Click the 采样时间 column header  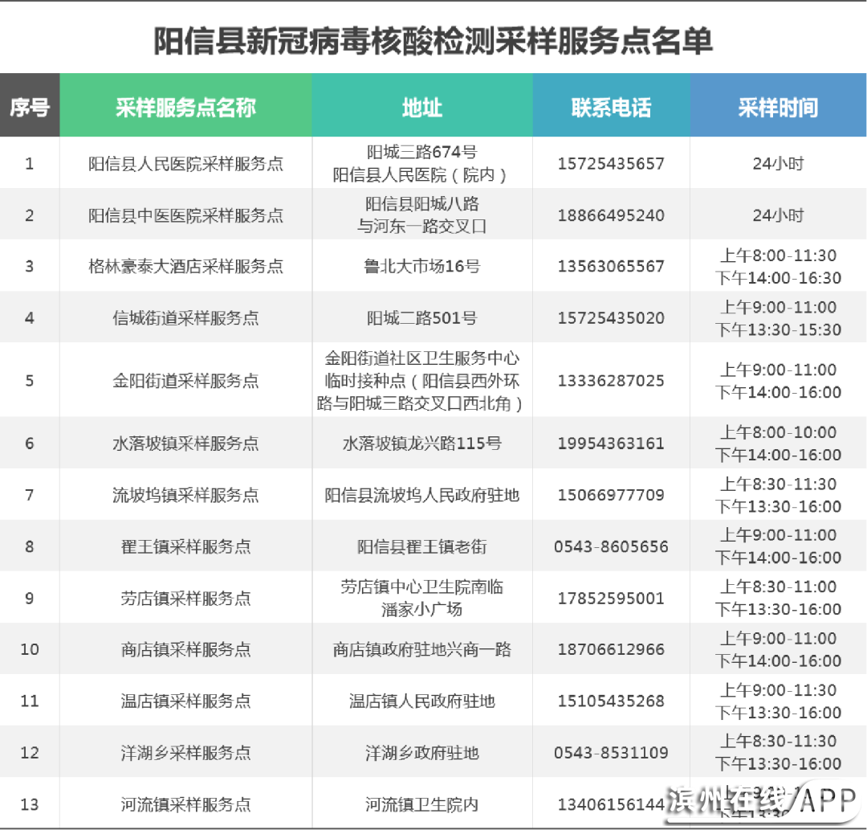click(x=778, y=108)
